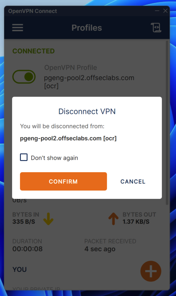Open the hamburger menu
This screenshot has width=176, height=296.
17,28
